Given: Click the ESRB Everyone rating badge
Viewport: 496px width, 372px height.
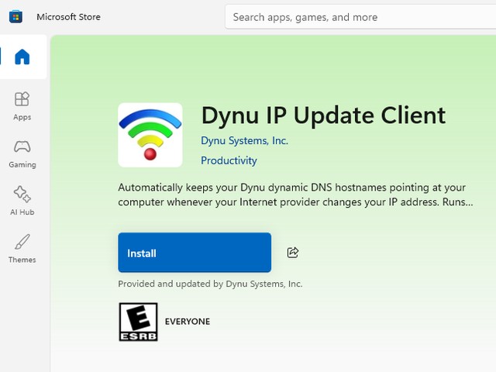Looking at the screenshot, I should pos(138,322).
